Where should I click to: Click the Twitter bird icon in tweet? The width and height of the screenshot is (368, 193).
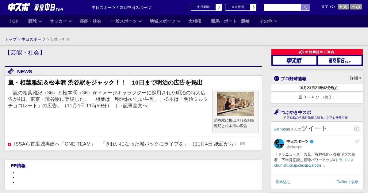click(357, 141)
